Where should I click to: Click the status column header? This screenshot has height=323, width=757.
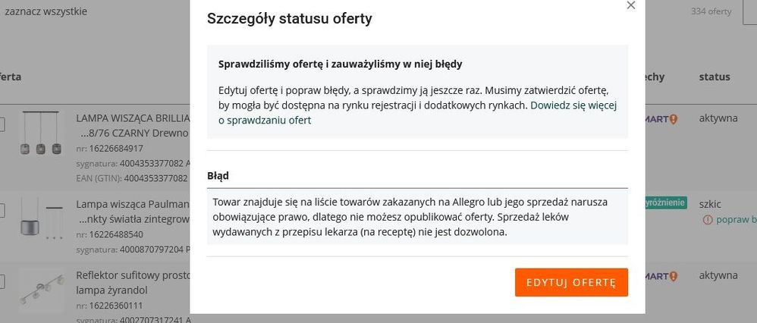715,77
